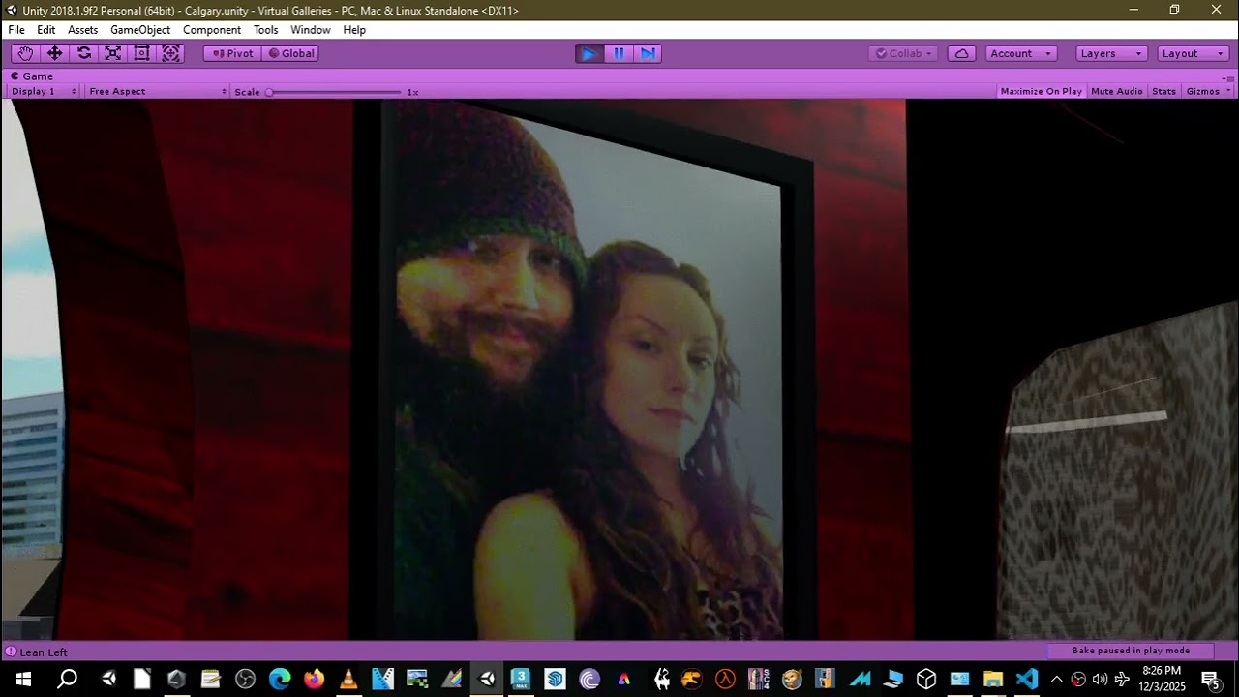The height and width of the screenshot is (697, 1239).
Task: Open the Layers dropdown
Action: (1112, 53)
